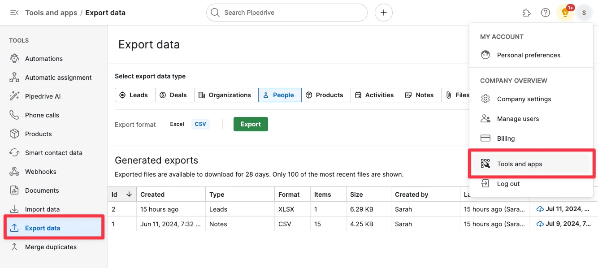Click Tools and apps breadcrumb link

point(51,13)
